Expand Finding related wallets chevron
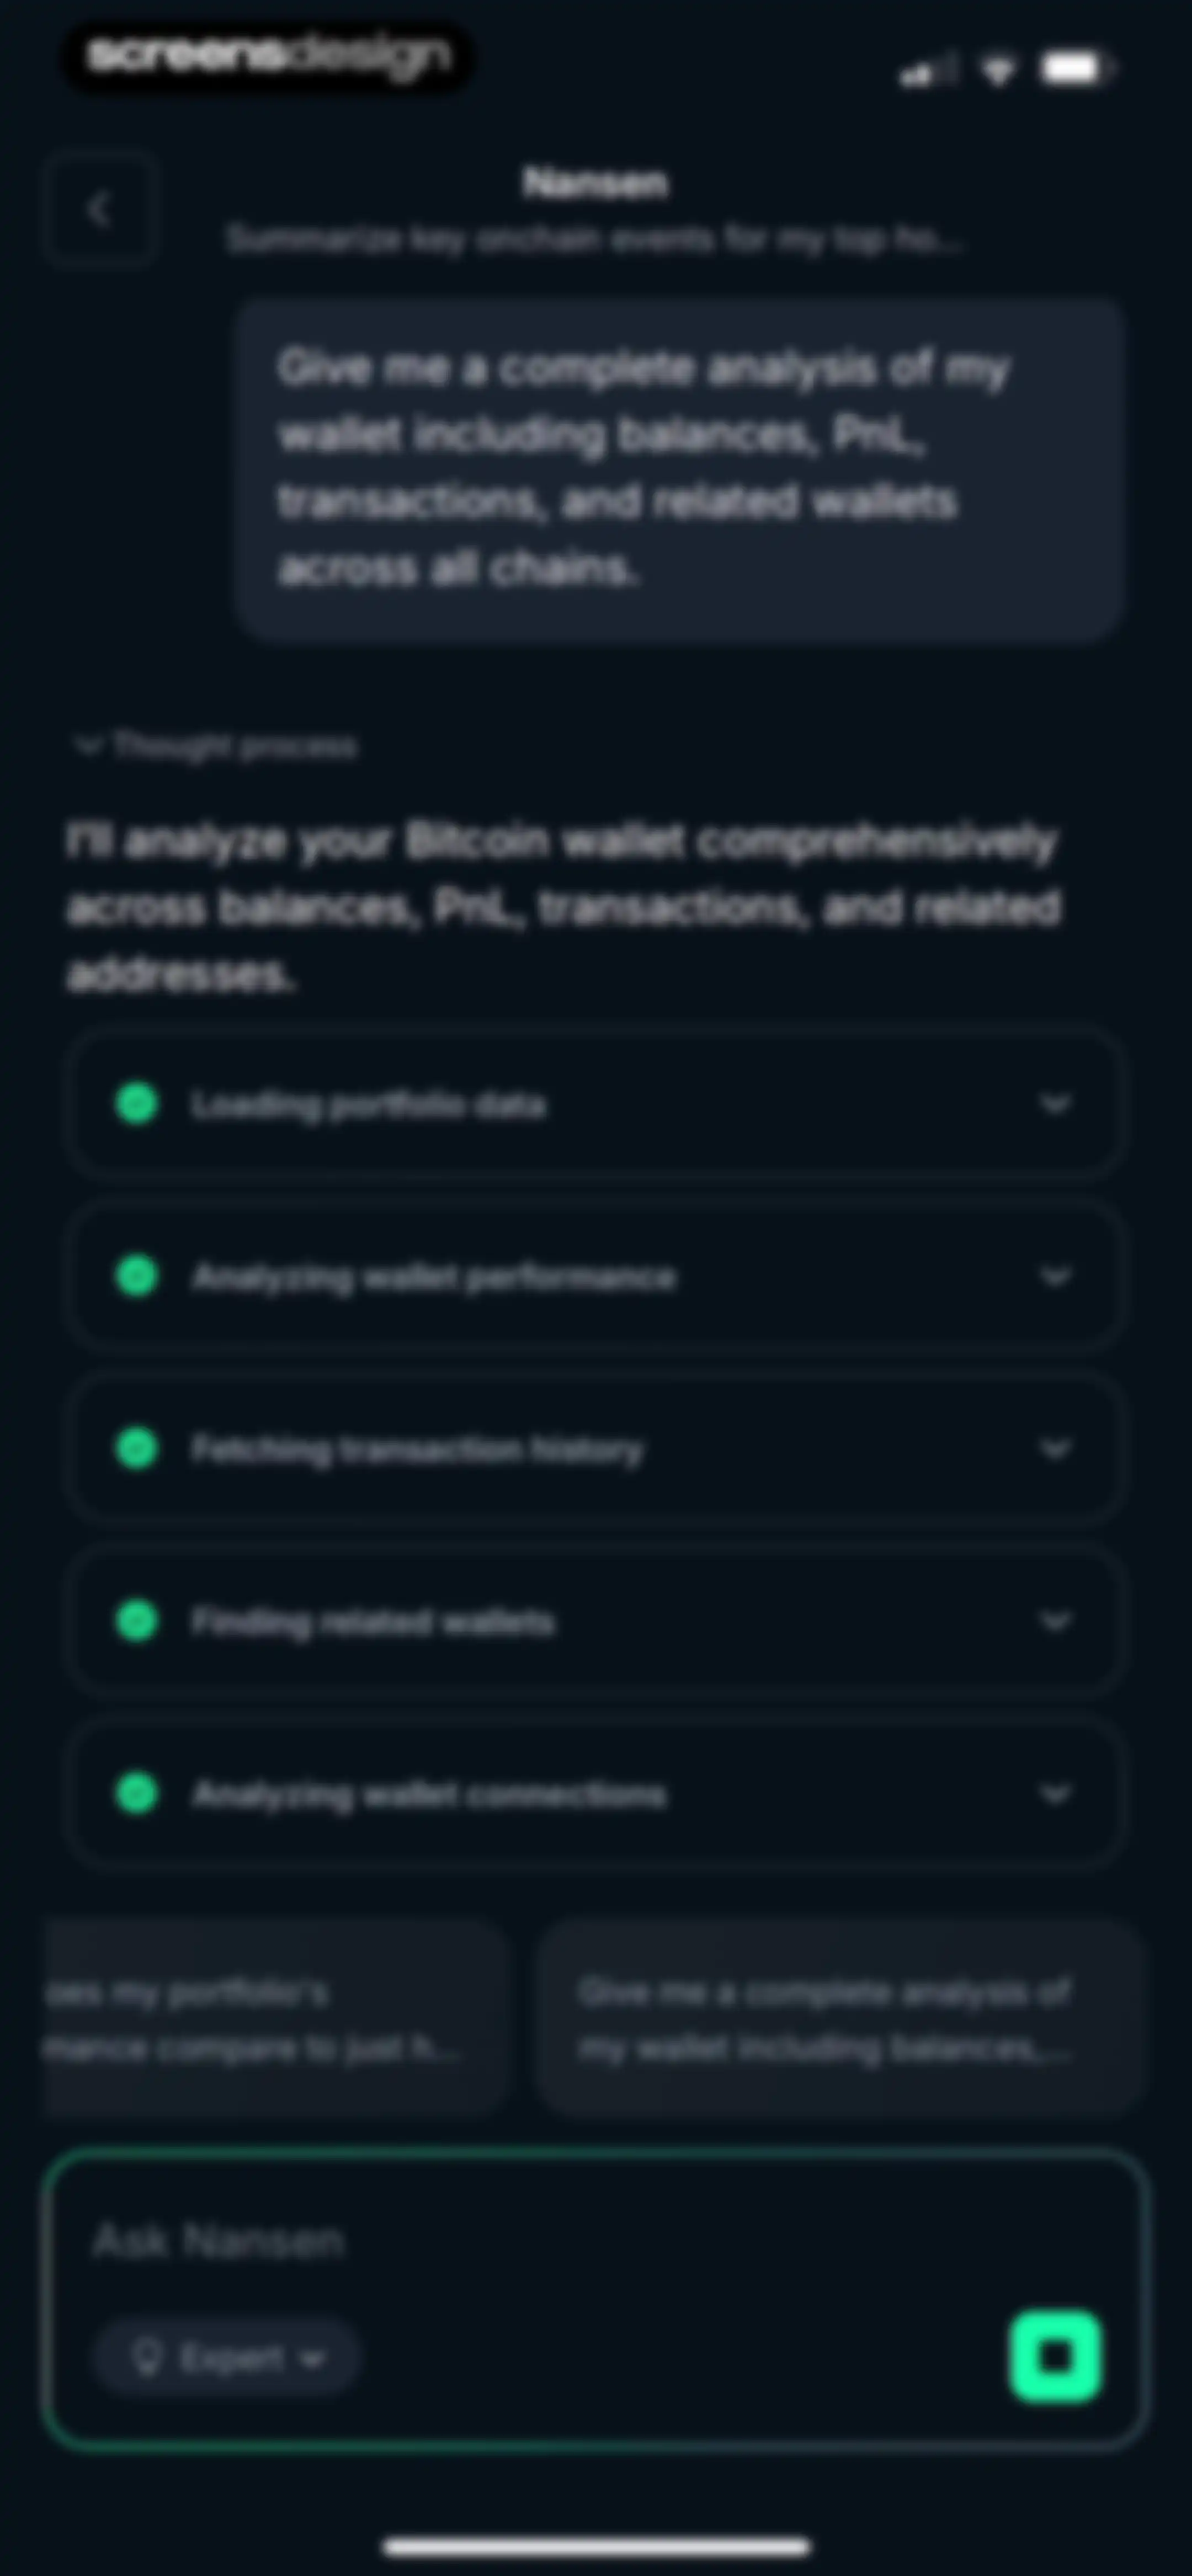 click(1055, 1620)
